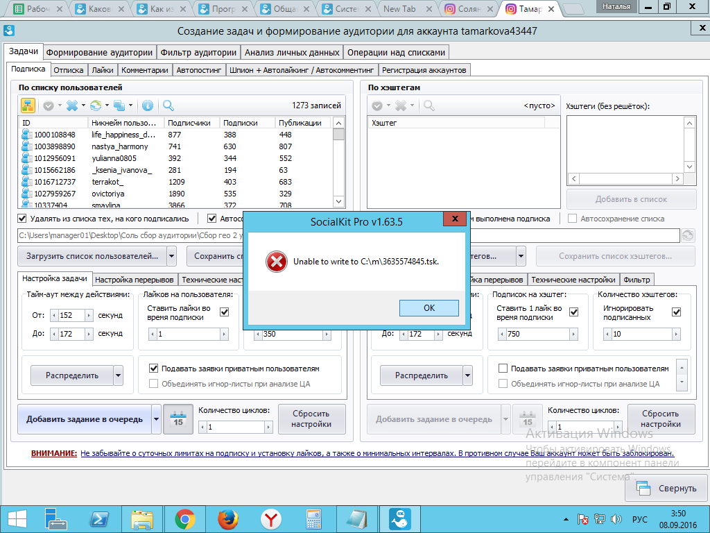Click user icon for row life_happiness_d...
The width and height of the screenshot is (710, 533).
tap(27, 135)
